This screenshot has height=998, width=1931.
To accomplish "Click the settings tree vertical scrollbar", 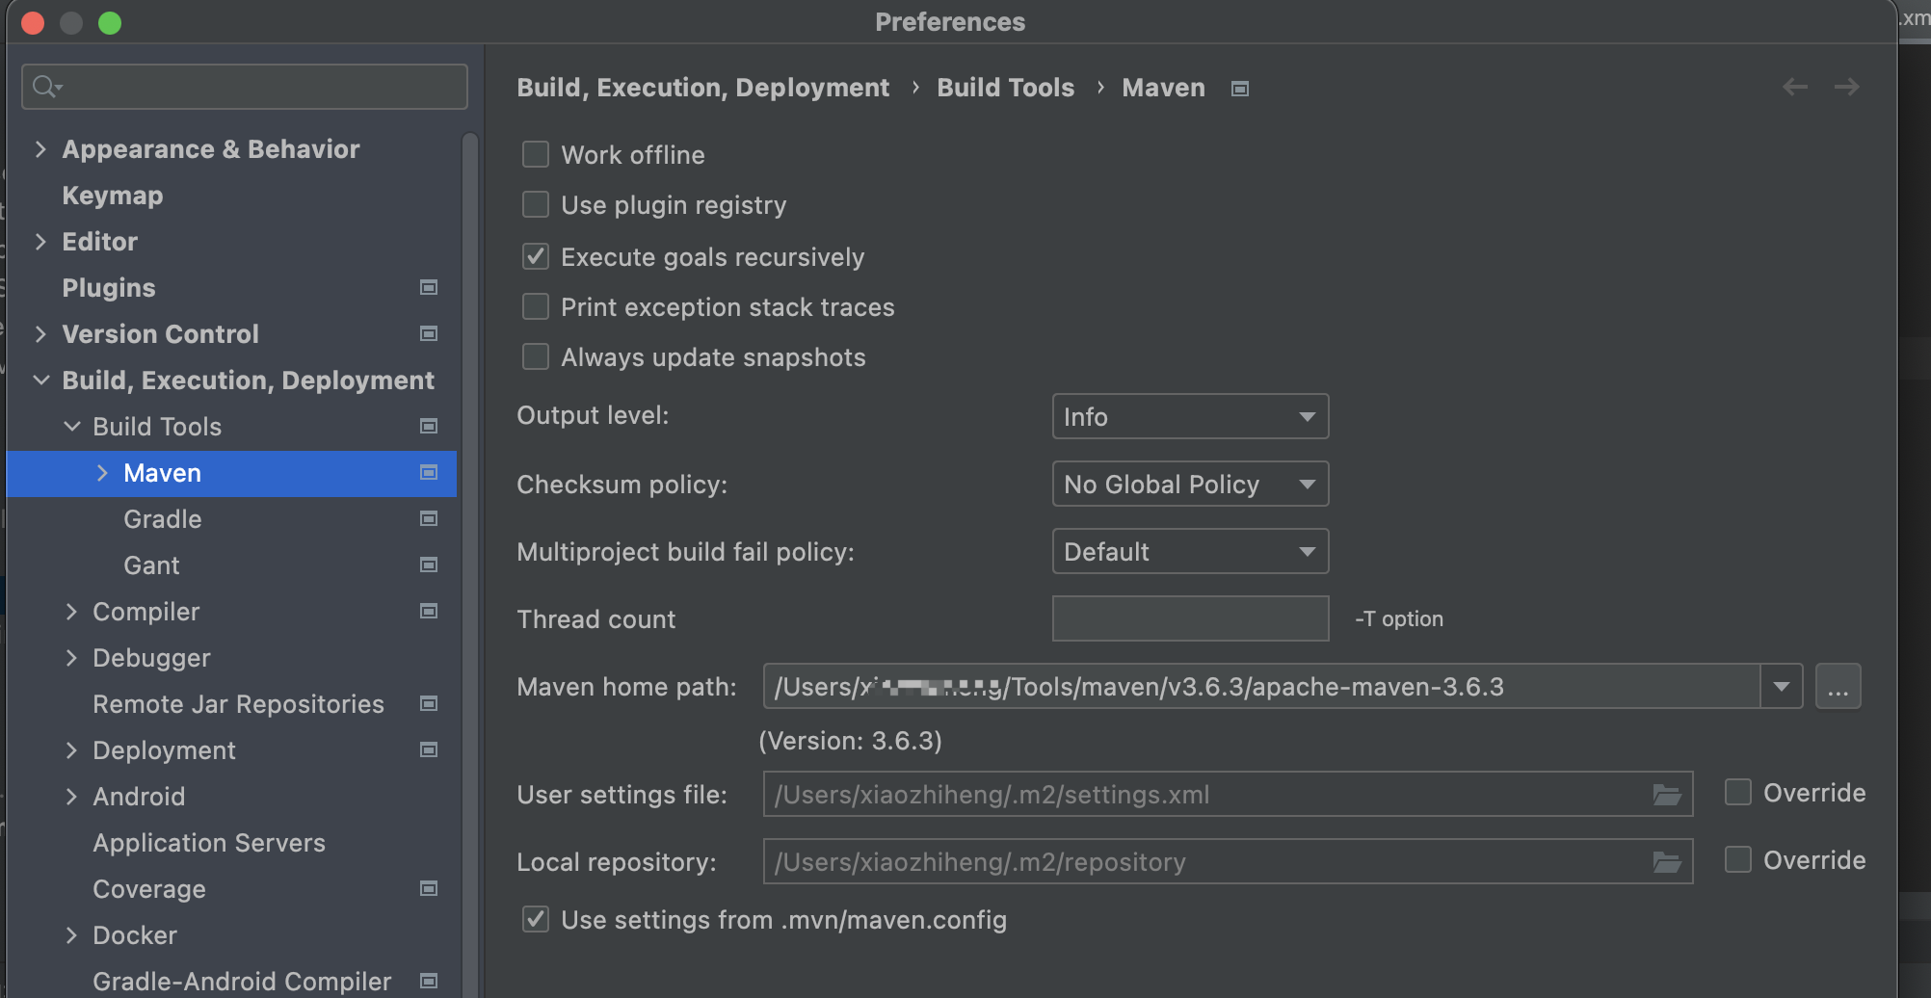I will point(470,565).
